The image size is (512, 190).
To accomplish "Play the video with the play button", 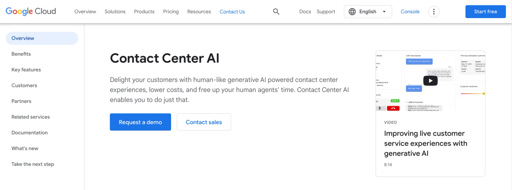I will pyautogui.click(x=430, y=81).
